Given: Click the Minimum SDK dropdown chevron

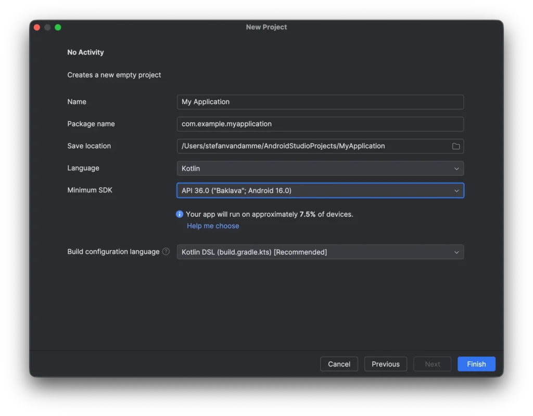Looking at the screenshot, I should [457, 190].
